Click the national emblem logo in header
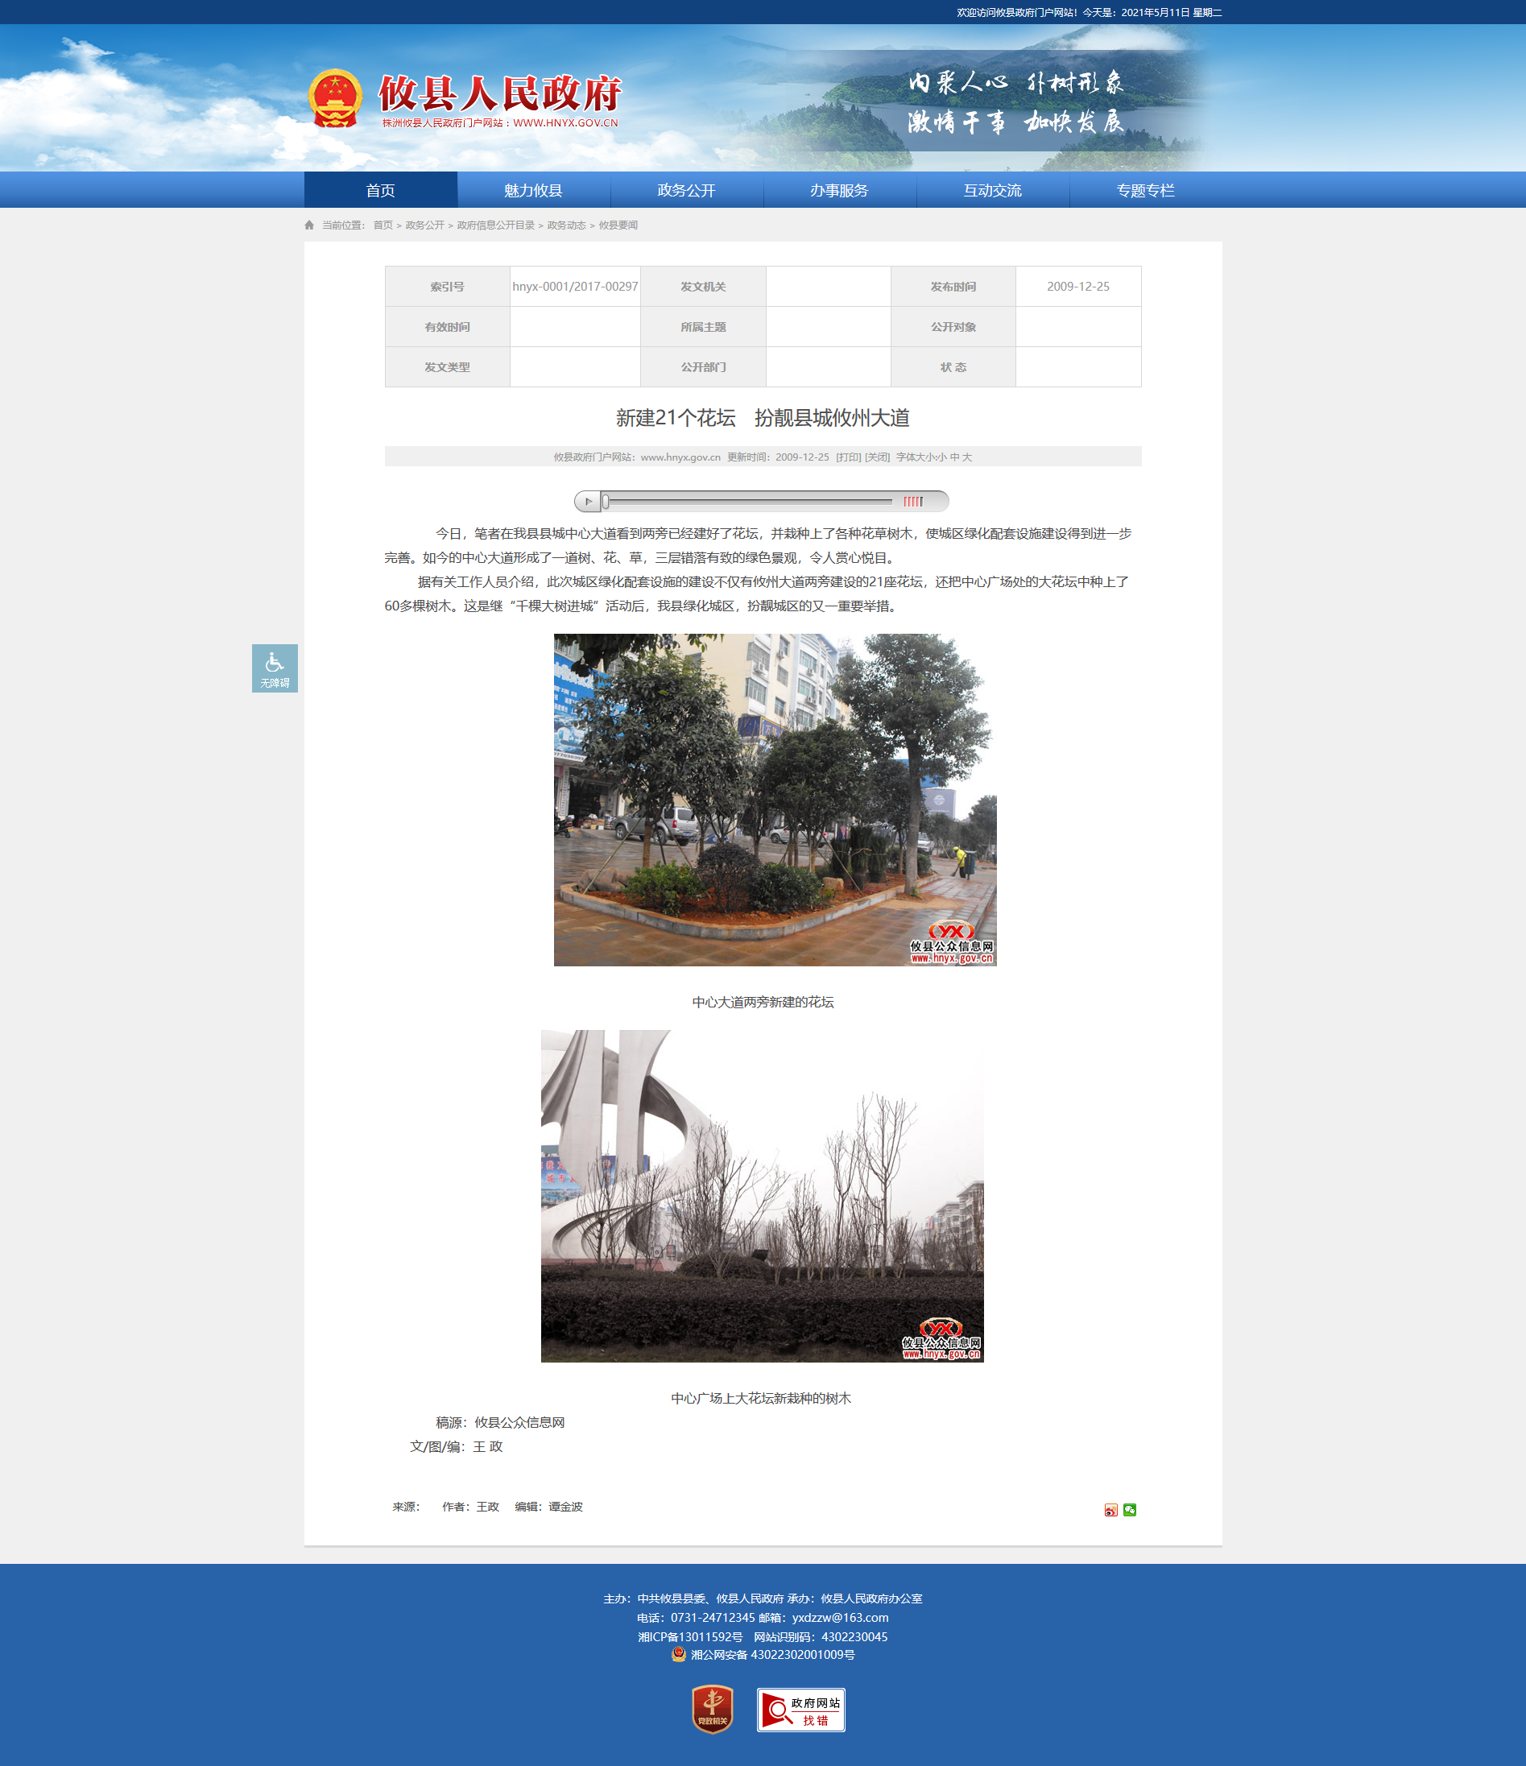 (x=334, y=99)
